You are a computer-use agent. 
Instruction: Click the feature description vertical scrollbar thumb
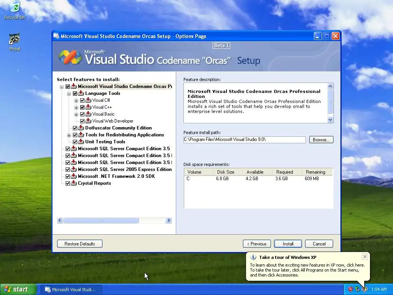point(330,101)
